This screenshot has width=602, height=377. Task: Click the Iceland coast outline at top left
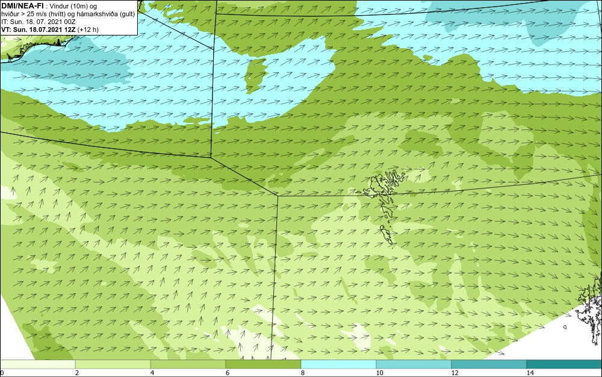tap(39, 48)
